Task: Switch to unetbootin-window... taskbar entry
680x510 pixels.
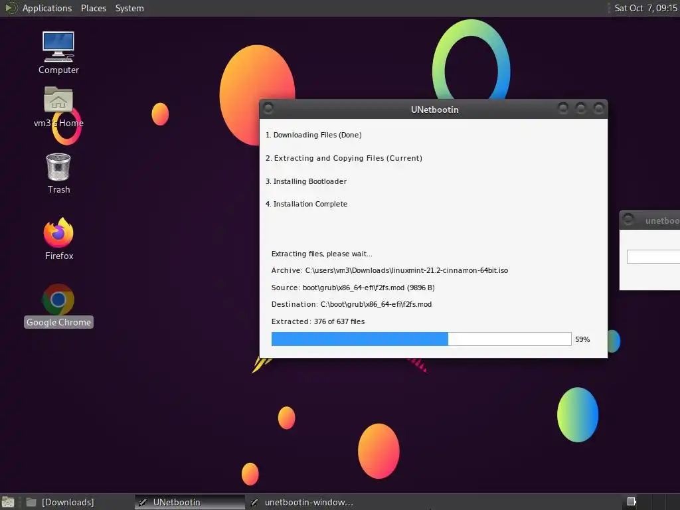Action: point(303,502)
